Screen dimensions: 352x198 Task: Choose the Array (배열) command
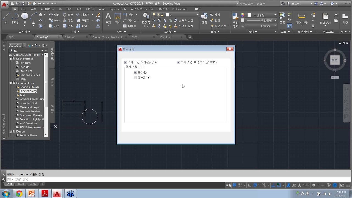point(82,26)
